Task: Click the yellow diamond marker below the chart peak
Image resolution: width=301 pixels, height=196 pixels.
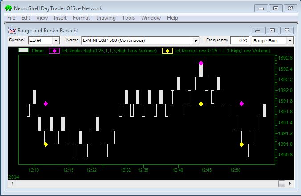Action: tap(201, 104)
